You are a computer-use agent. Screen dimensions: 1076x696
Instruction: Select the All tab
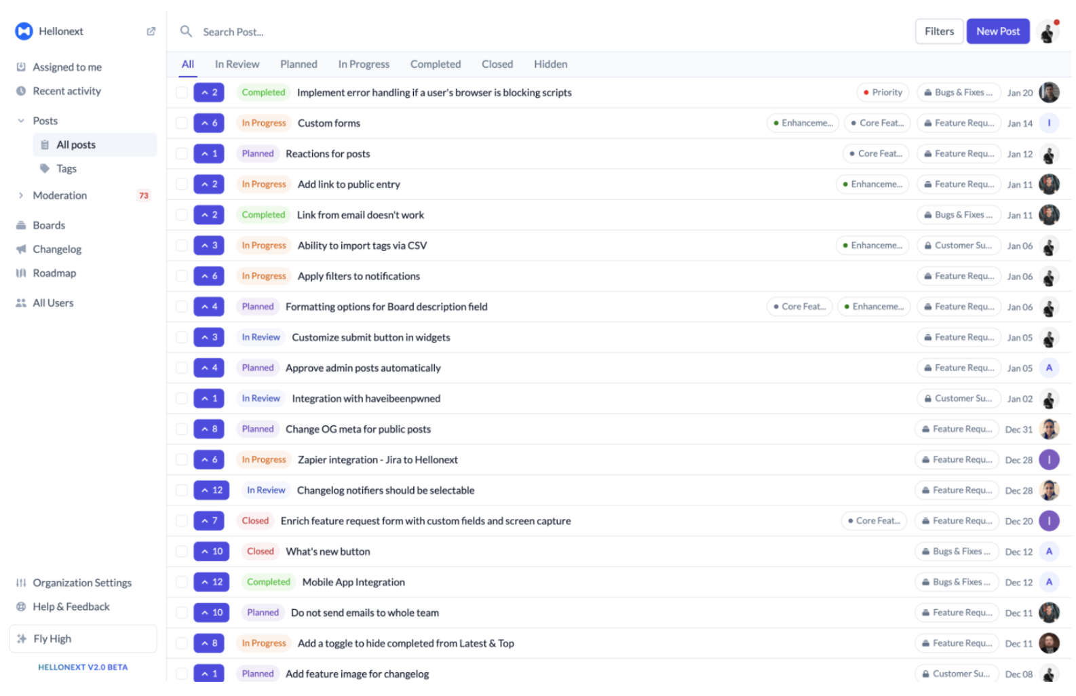tap(188, 64)
